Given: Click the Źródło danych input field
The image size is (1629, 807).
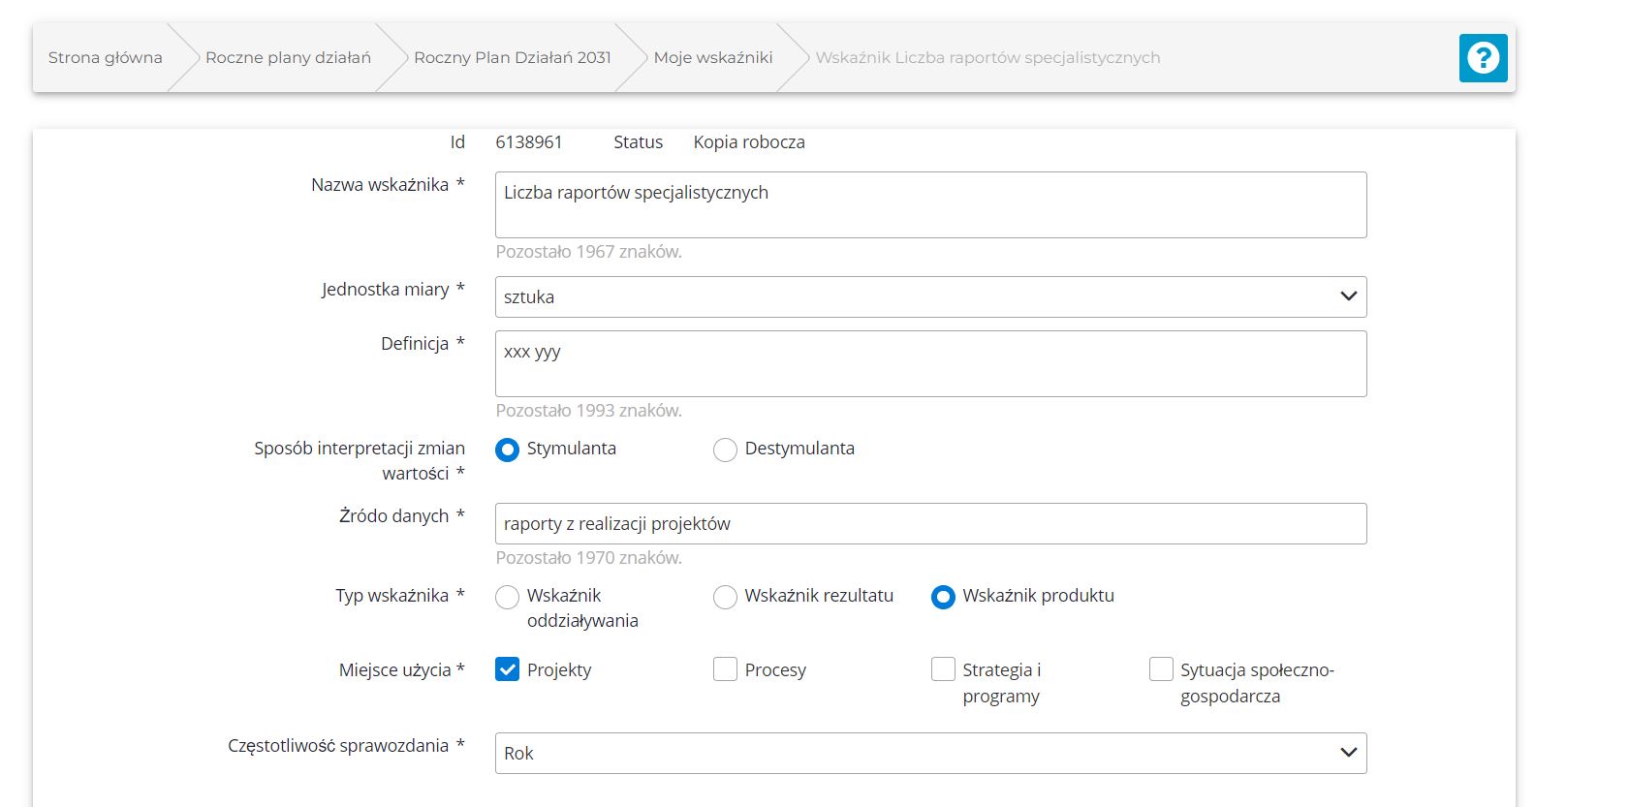Looking at the screenshot, I should (x=930, y=524).
